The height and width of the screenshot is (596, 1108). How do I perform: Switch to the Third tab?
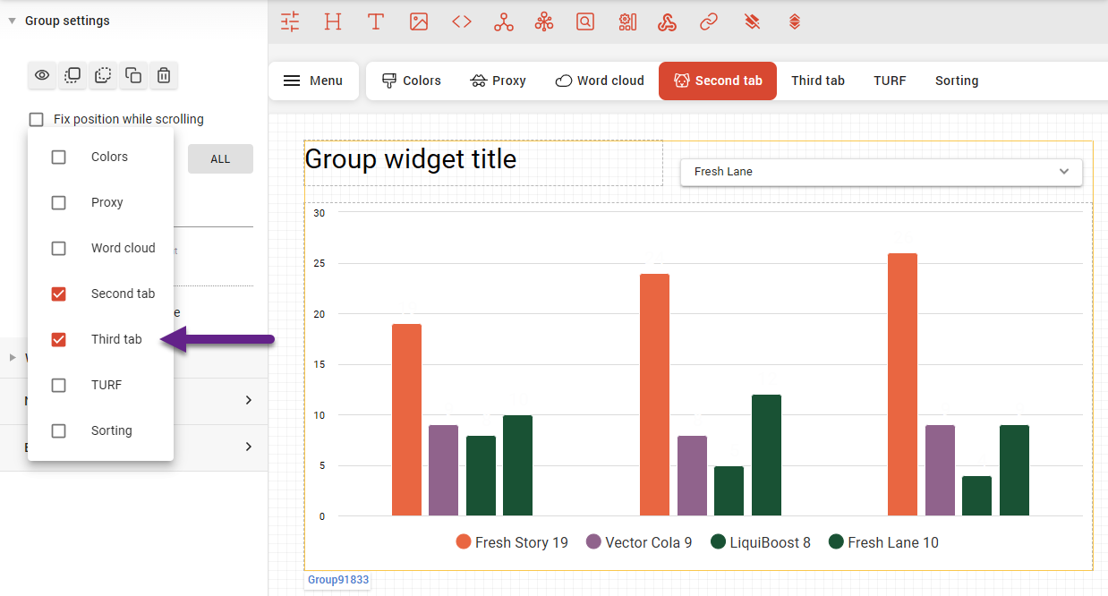click(817, 81)
